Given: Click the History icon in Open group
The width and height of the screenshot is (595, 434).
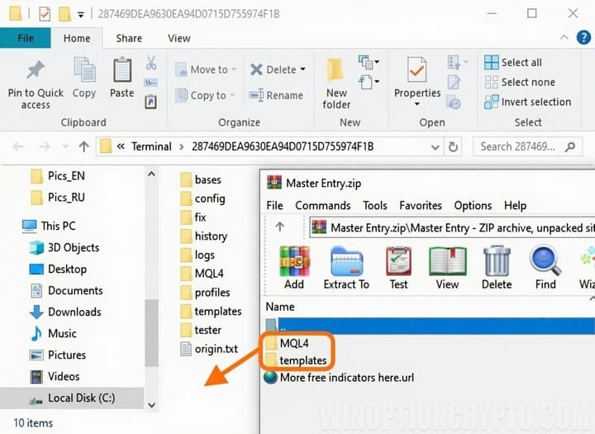Looking at the screenshot, I should [454, 103].
